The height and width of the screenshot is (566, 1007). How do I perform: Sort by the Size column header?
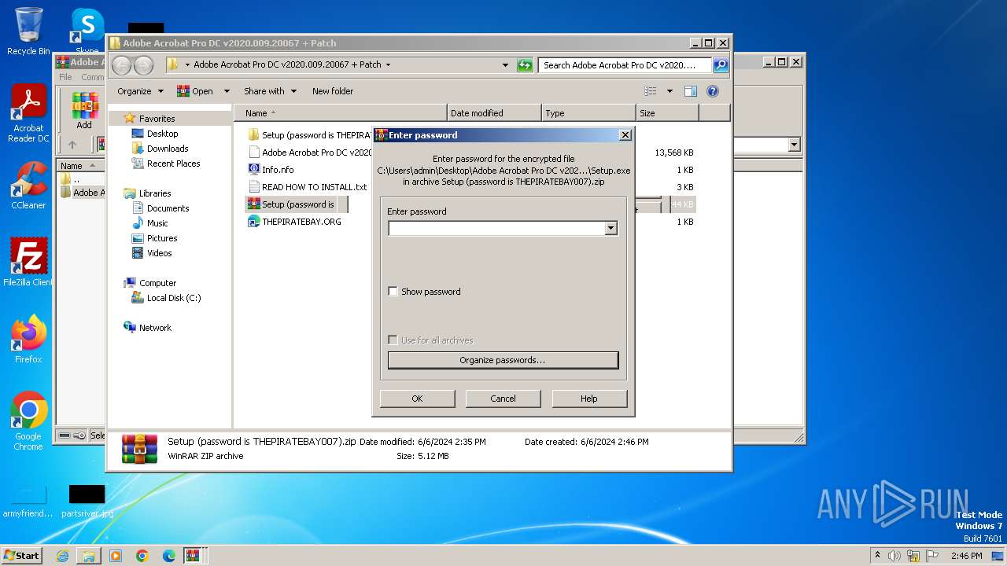click(x=667, y=113)
